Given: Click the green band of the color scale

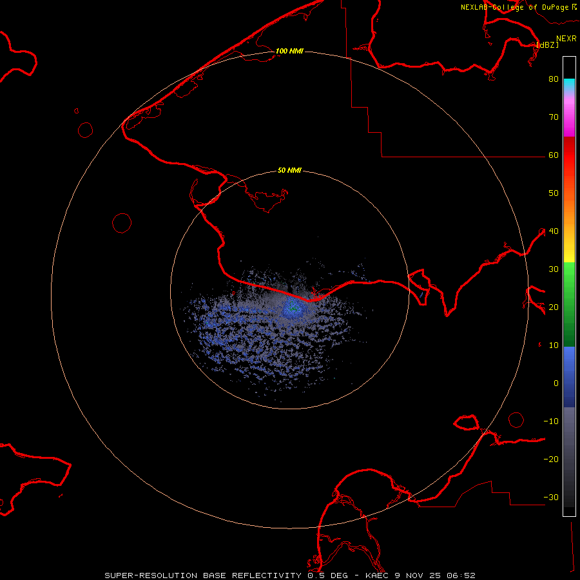Looking at the screenshot, I should [569, 304].
